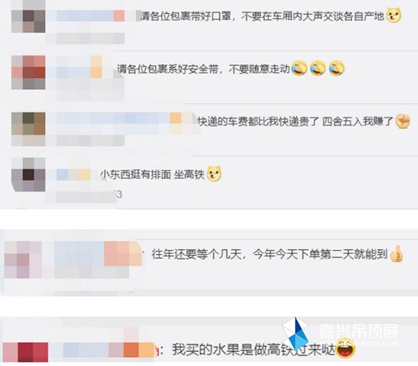Click the blurred username before 请各位包裹带好口罩
Viewport: 418px width, 366px height.
86,16
